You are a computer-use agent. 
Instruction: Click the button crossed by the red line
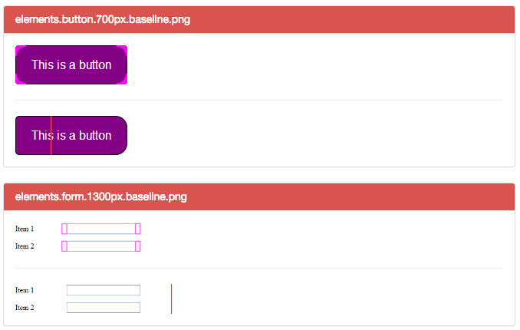pyautogui.click(x=71, y=135)
